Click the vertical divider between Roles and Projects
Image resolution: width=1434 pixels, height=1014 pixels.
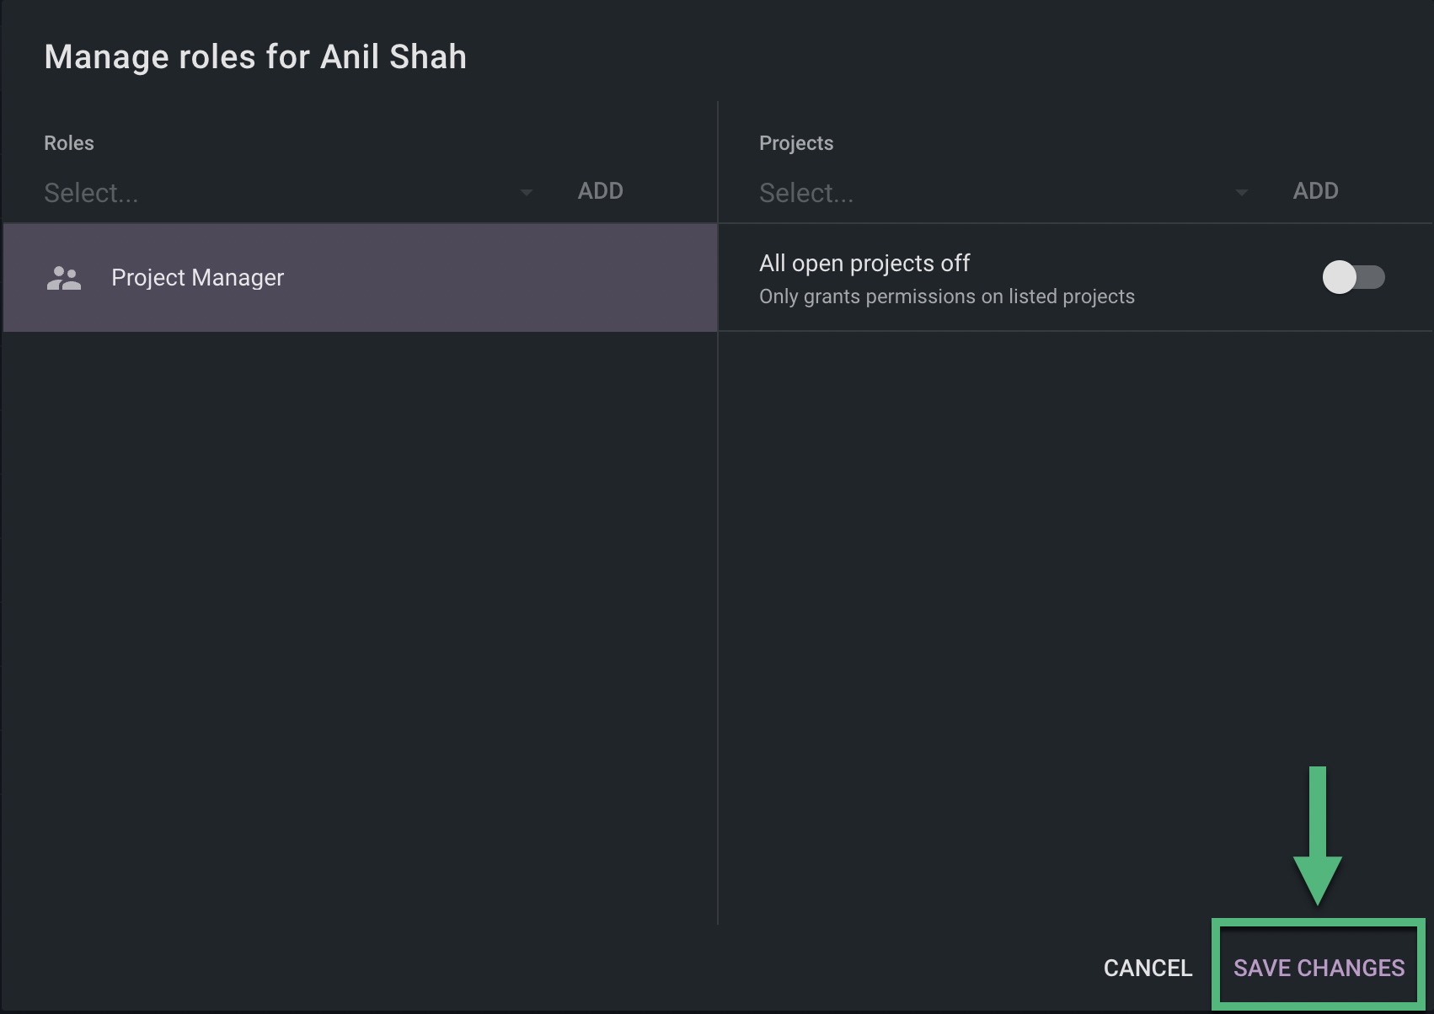tap(718, 590)
